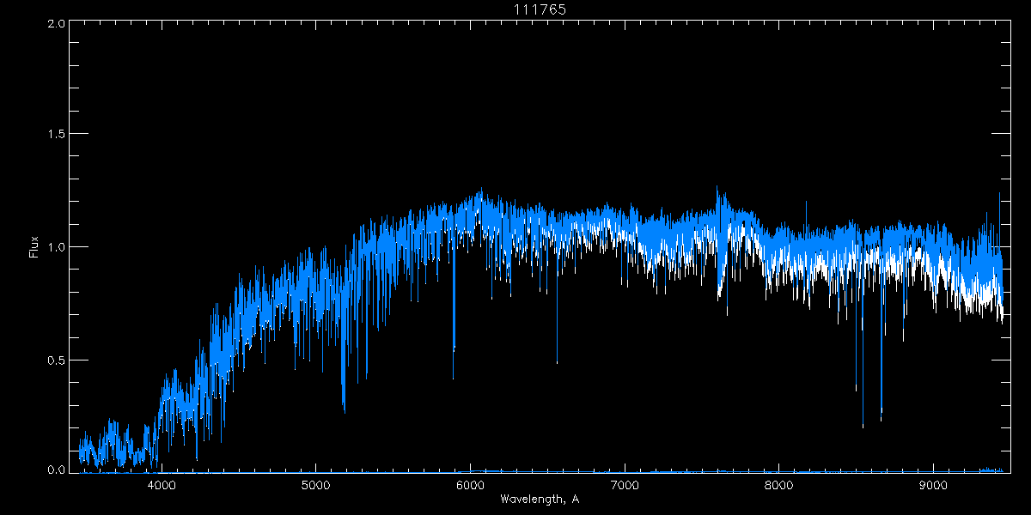The width and height of the screenshot is (1031, 515).
Task: Click the 8000 wavelength tick label
Action: 778,484
